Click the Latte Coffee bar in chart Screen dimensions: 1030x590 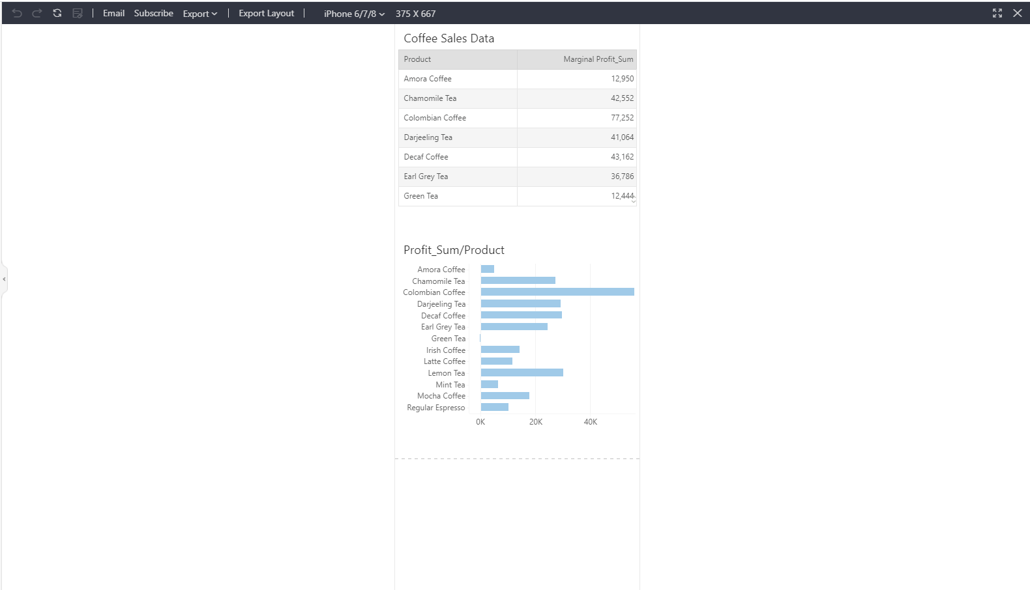pos(497,361)
